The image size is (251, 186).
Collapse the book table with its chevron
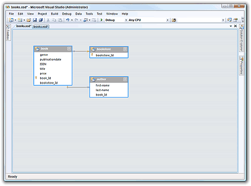[69, 49]
